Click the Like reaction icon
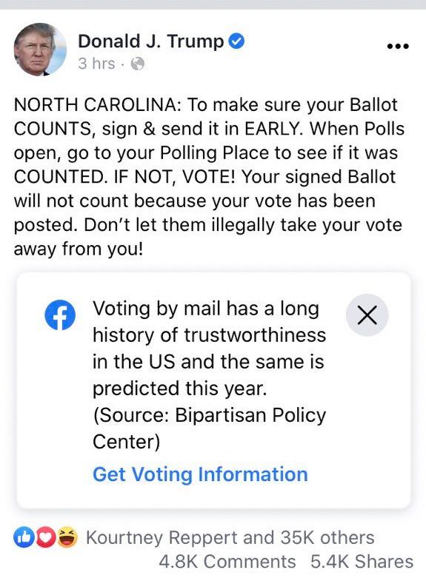 click(x=22, y=537)
